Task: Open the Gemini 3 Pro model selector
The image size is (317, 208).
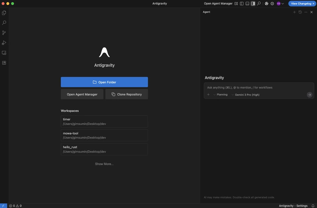Action: 245,94
